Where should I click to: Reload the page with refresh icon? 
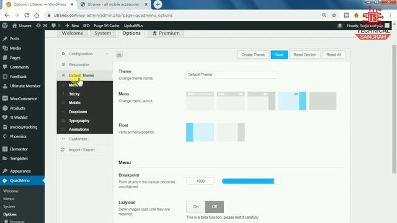tap(27, 15)
